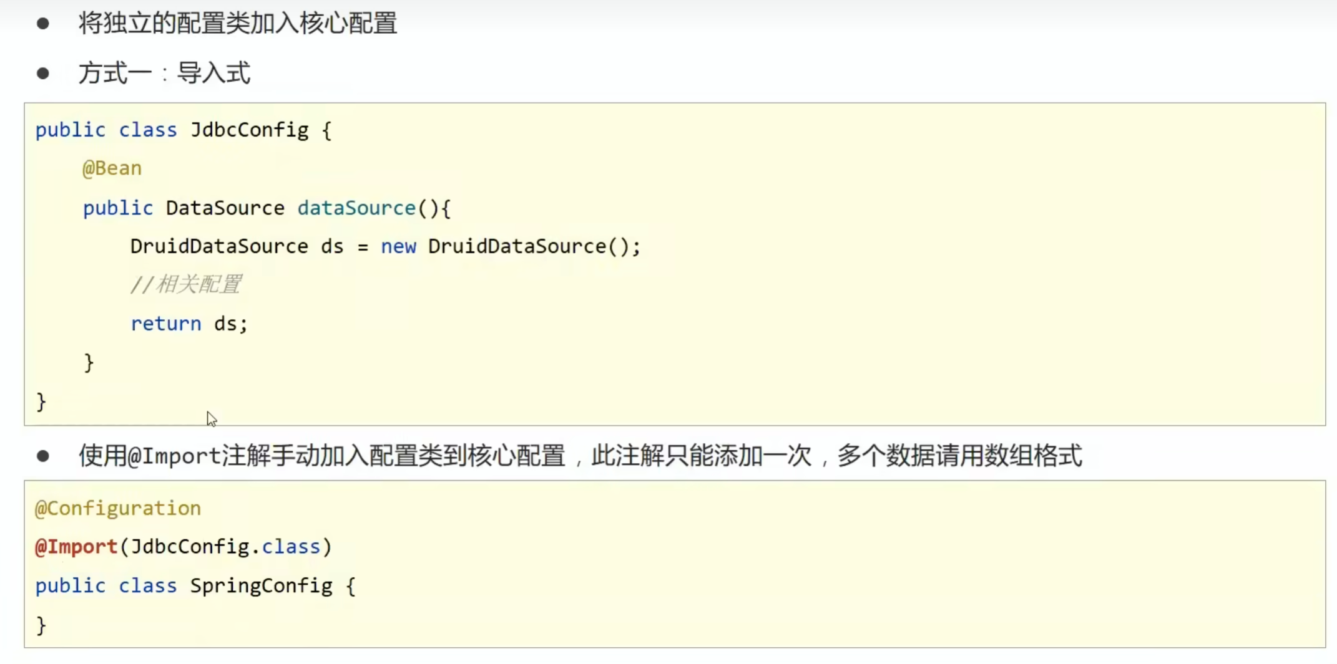The width and height of the screenshot is (1337, 664).
Task: Click the new keyword in DruidDataSource line
Action: point(398,247)
